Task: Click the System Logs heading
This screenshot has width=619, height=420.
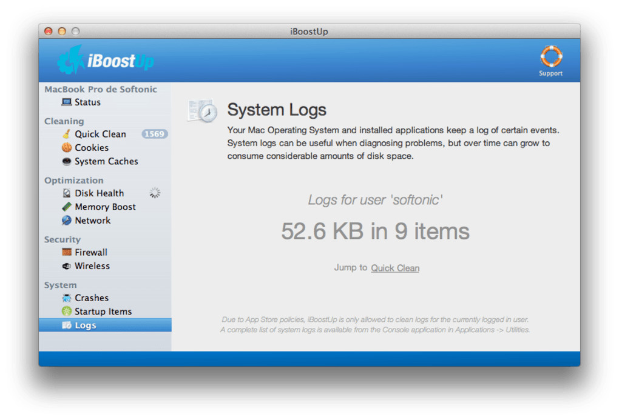Action: (x=277, y=110)
